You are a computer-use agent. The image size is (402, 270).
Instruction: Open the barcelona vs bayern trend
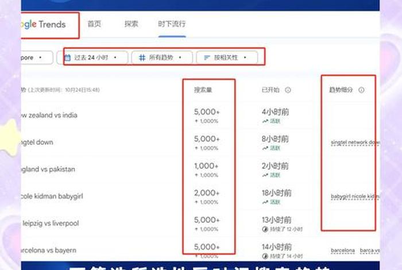(49, 250)
